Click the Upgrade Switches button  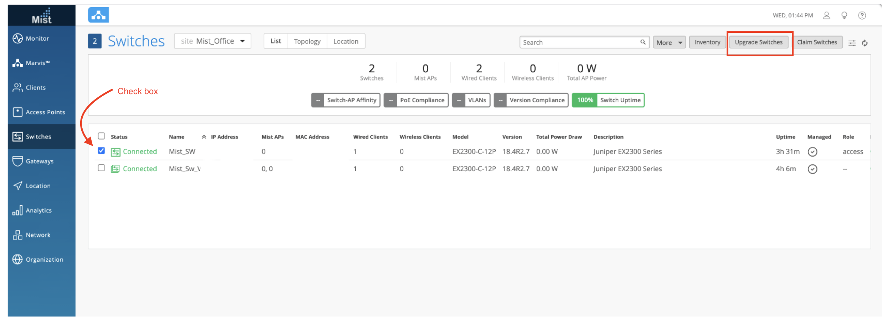(759, 42)
